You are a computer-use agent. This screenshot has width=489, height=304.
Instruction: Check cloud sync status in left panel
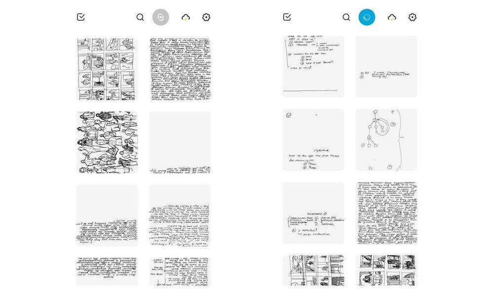[x=186, y=17]
